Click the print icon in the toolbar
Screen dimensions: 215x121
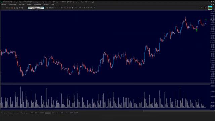[x=20, y=8]
